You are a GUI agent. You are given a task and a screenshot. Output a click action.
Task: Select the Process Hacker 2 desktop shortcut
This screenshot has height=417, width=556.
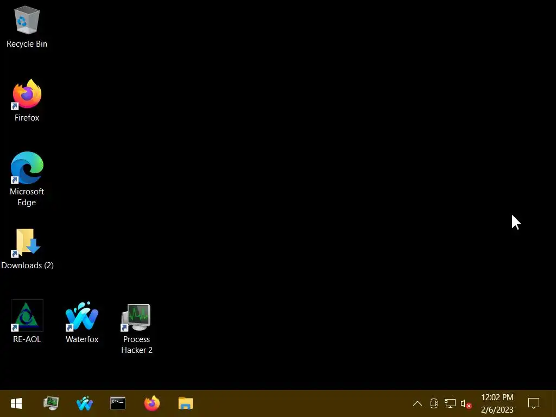[x=136, y=317]
